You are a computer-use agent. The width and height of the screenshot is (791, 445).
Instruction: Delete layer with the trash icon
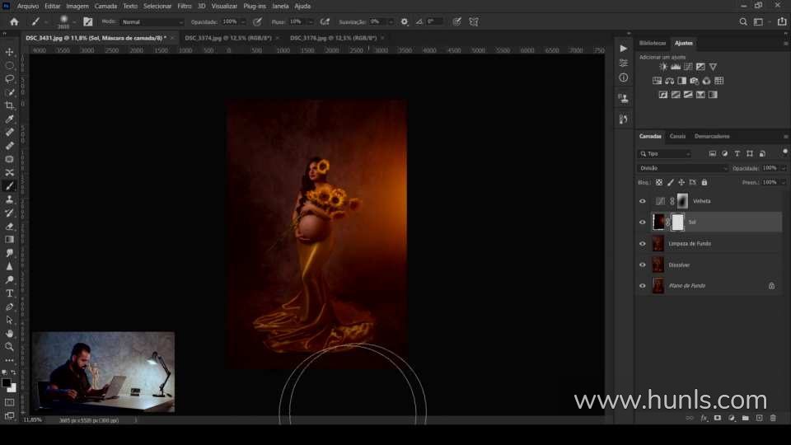(773, 418)
